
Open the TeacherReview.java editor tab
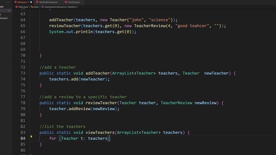pyautogui.click(x=48, y=2)
